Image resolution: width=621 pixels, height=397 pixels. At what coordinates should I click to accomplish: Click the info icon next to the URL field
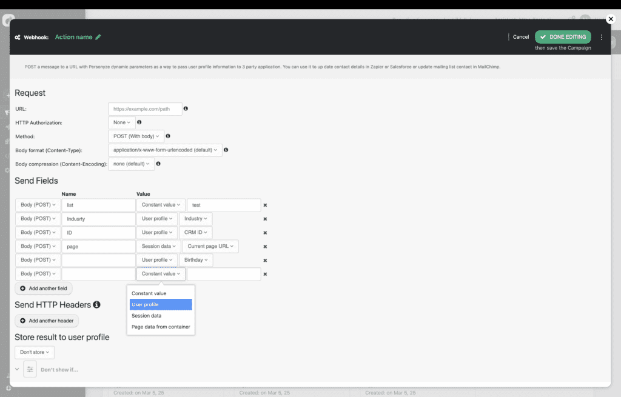[186, 108]
